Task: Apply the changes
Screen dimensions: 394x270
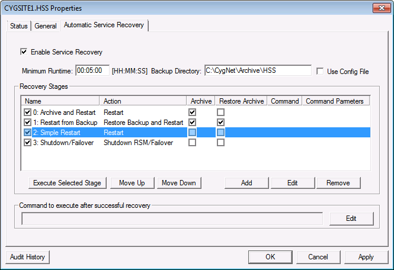Action: click(366, 257)
